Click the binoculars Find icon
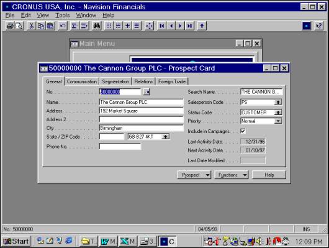The width and height of the screenshot is (329, 248). [x=96, y=26]
